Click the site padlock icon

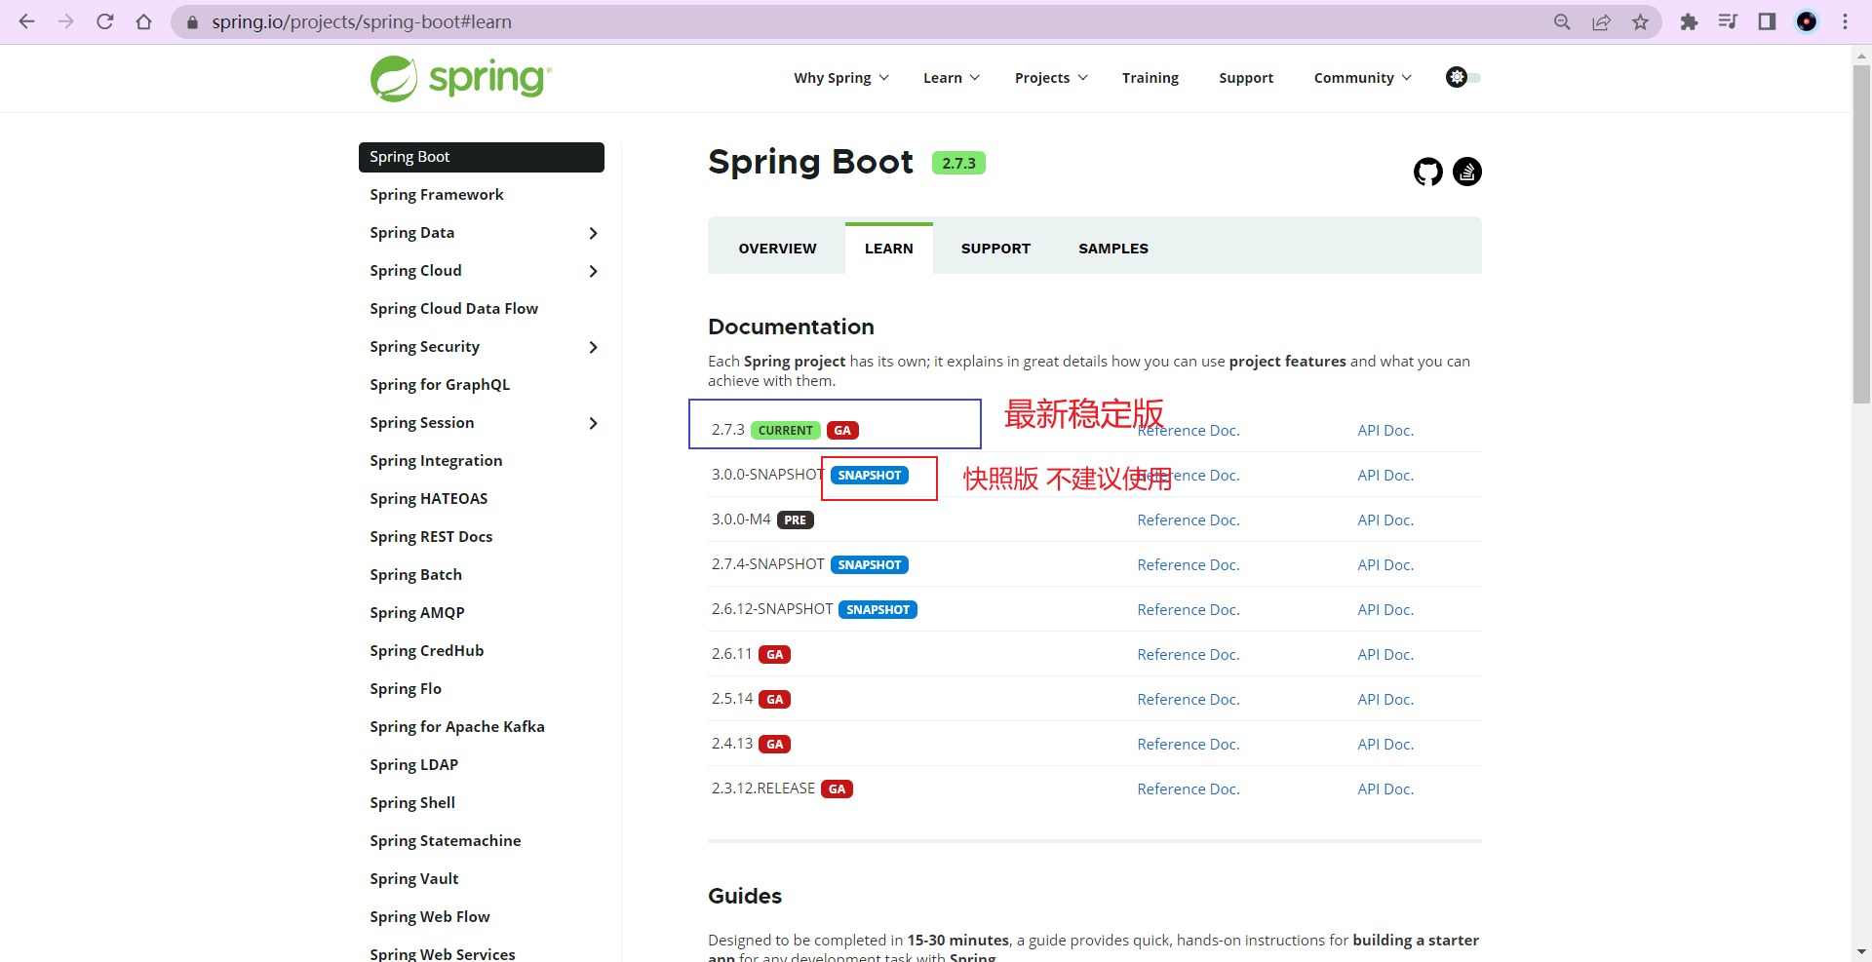click(x=192, y=22)
